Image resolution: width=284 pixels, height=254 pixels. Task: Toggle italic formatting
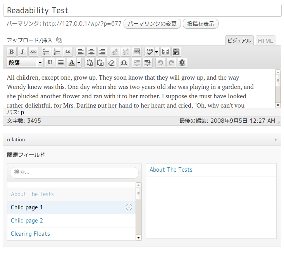(22, 52)
